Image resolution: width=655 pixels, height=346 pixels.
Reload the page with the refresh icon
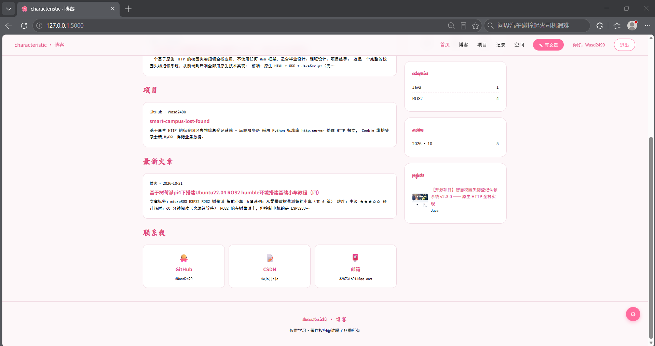(24, 26)
